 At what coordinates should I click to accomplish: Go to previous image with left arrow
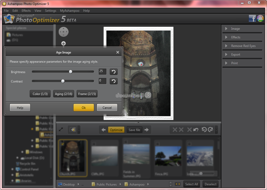click(x=103, y=130)
